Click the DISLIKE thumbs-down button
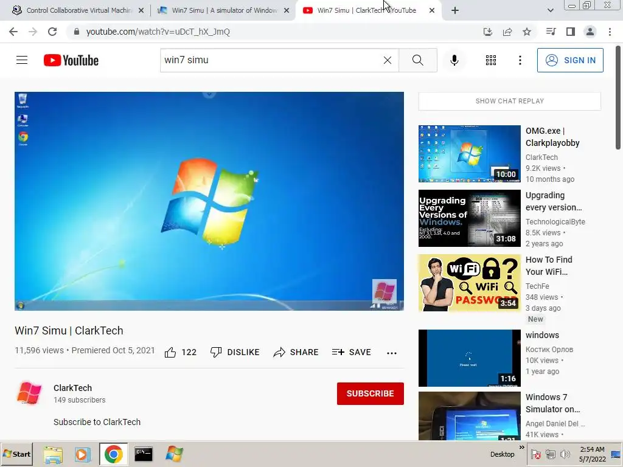The width and height of the screenshot is (623, 467). click(x=235, y=352)
